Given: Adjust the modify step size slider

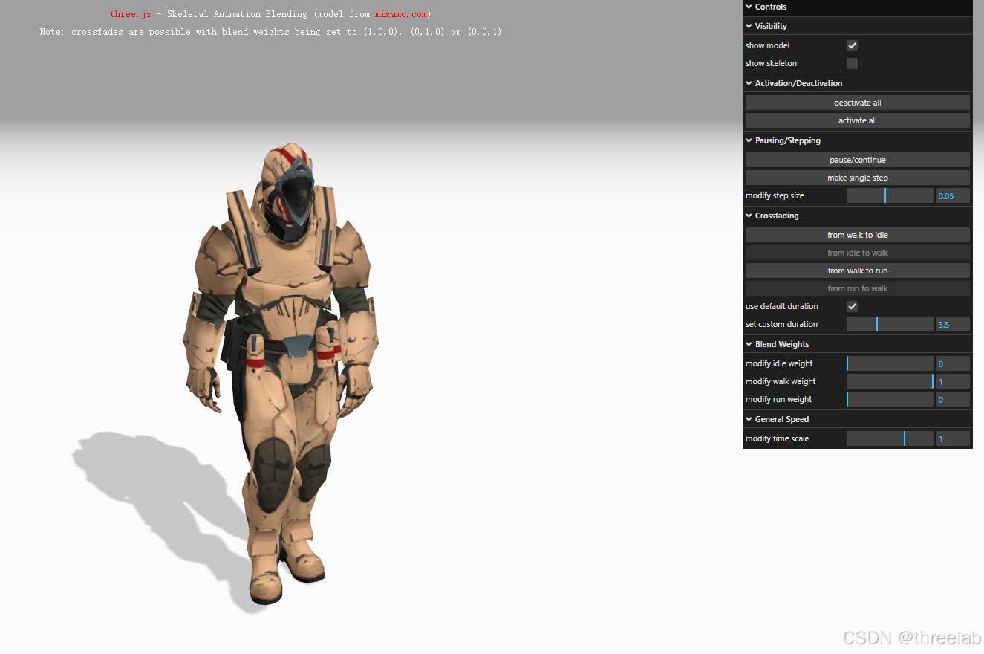Looking at the screenshot, I should tap(890, 196).
